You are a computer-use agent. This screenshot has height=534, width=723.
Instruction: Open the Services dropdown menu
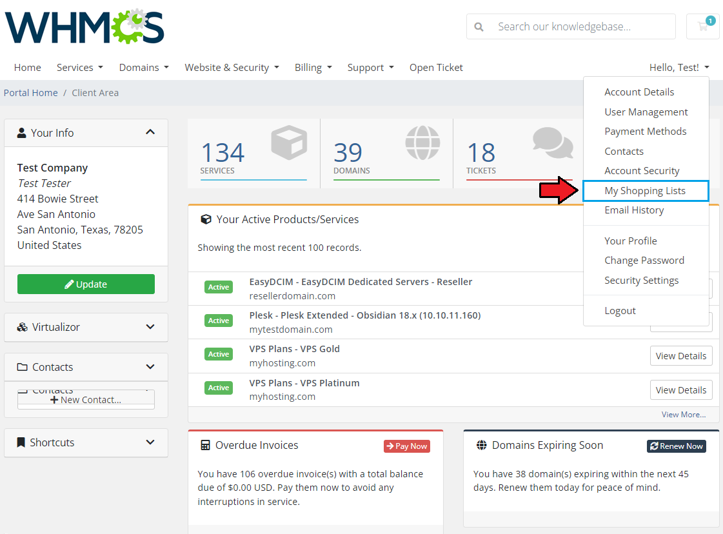tap(80, 67)
